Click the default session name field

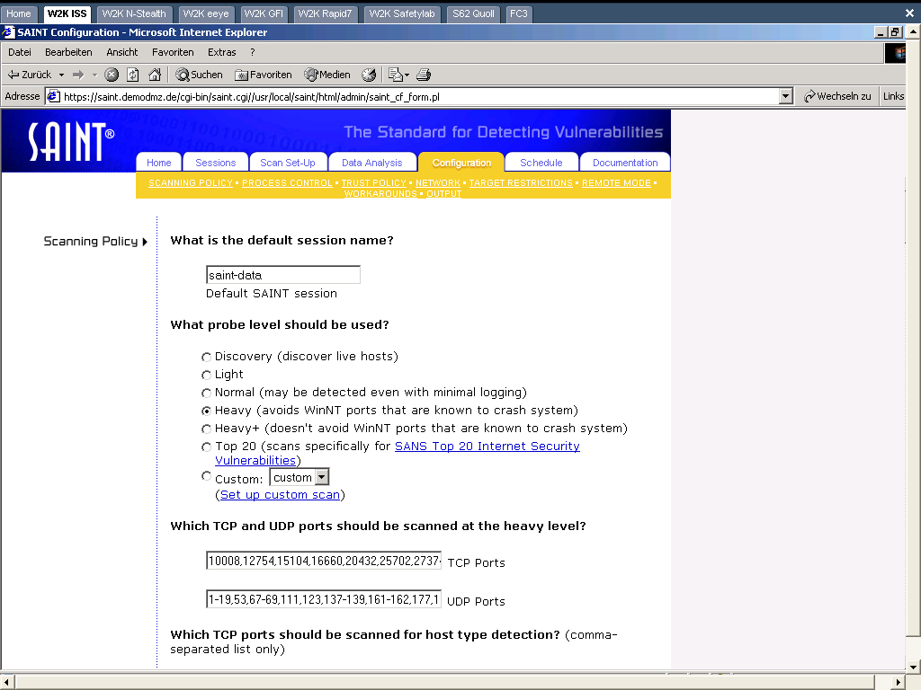(283, 275)
